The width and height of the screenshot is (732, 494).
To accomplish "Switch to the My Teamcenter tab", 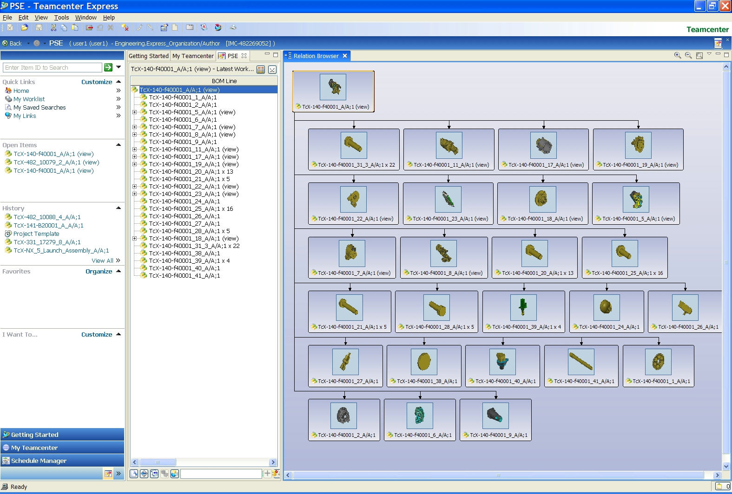I will tap(193, 56).
